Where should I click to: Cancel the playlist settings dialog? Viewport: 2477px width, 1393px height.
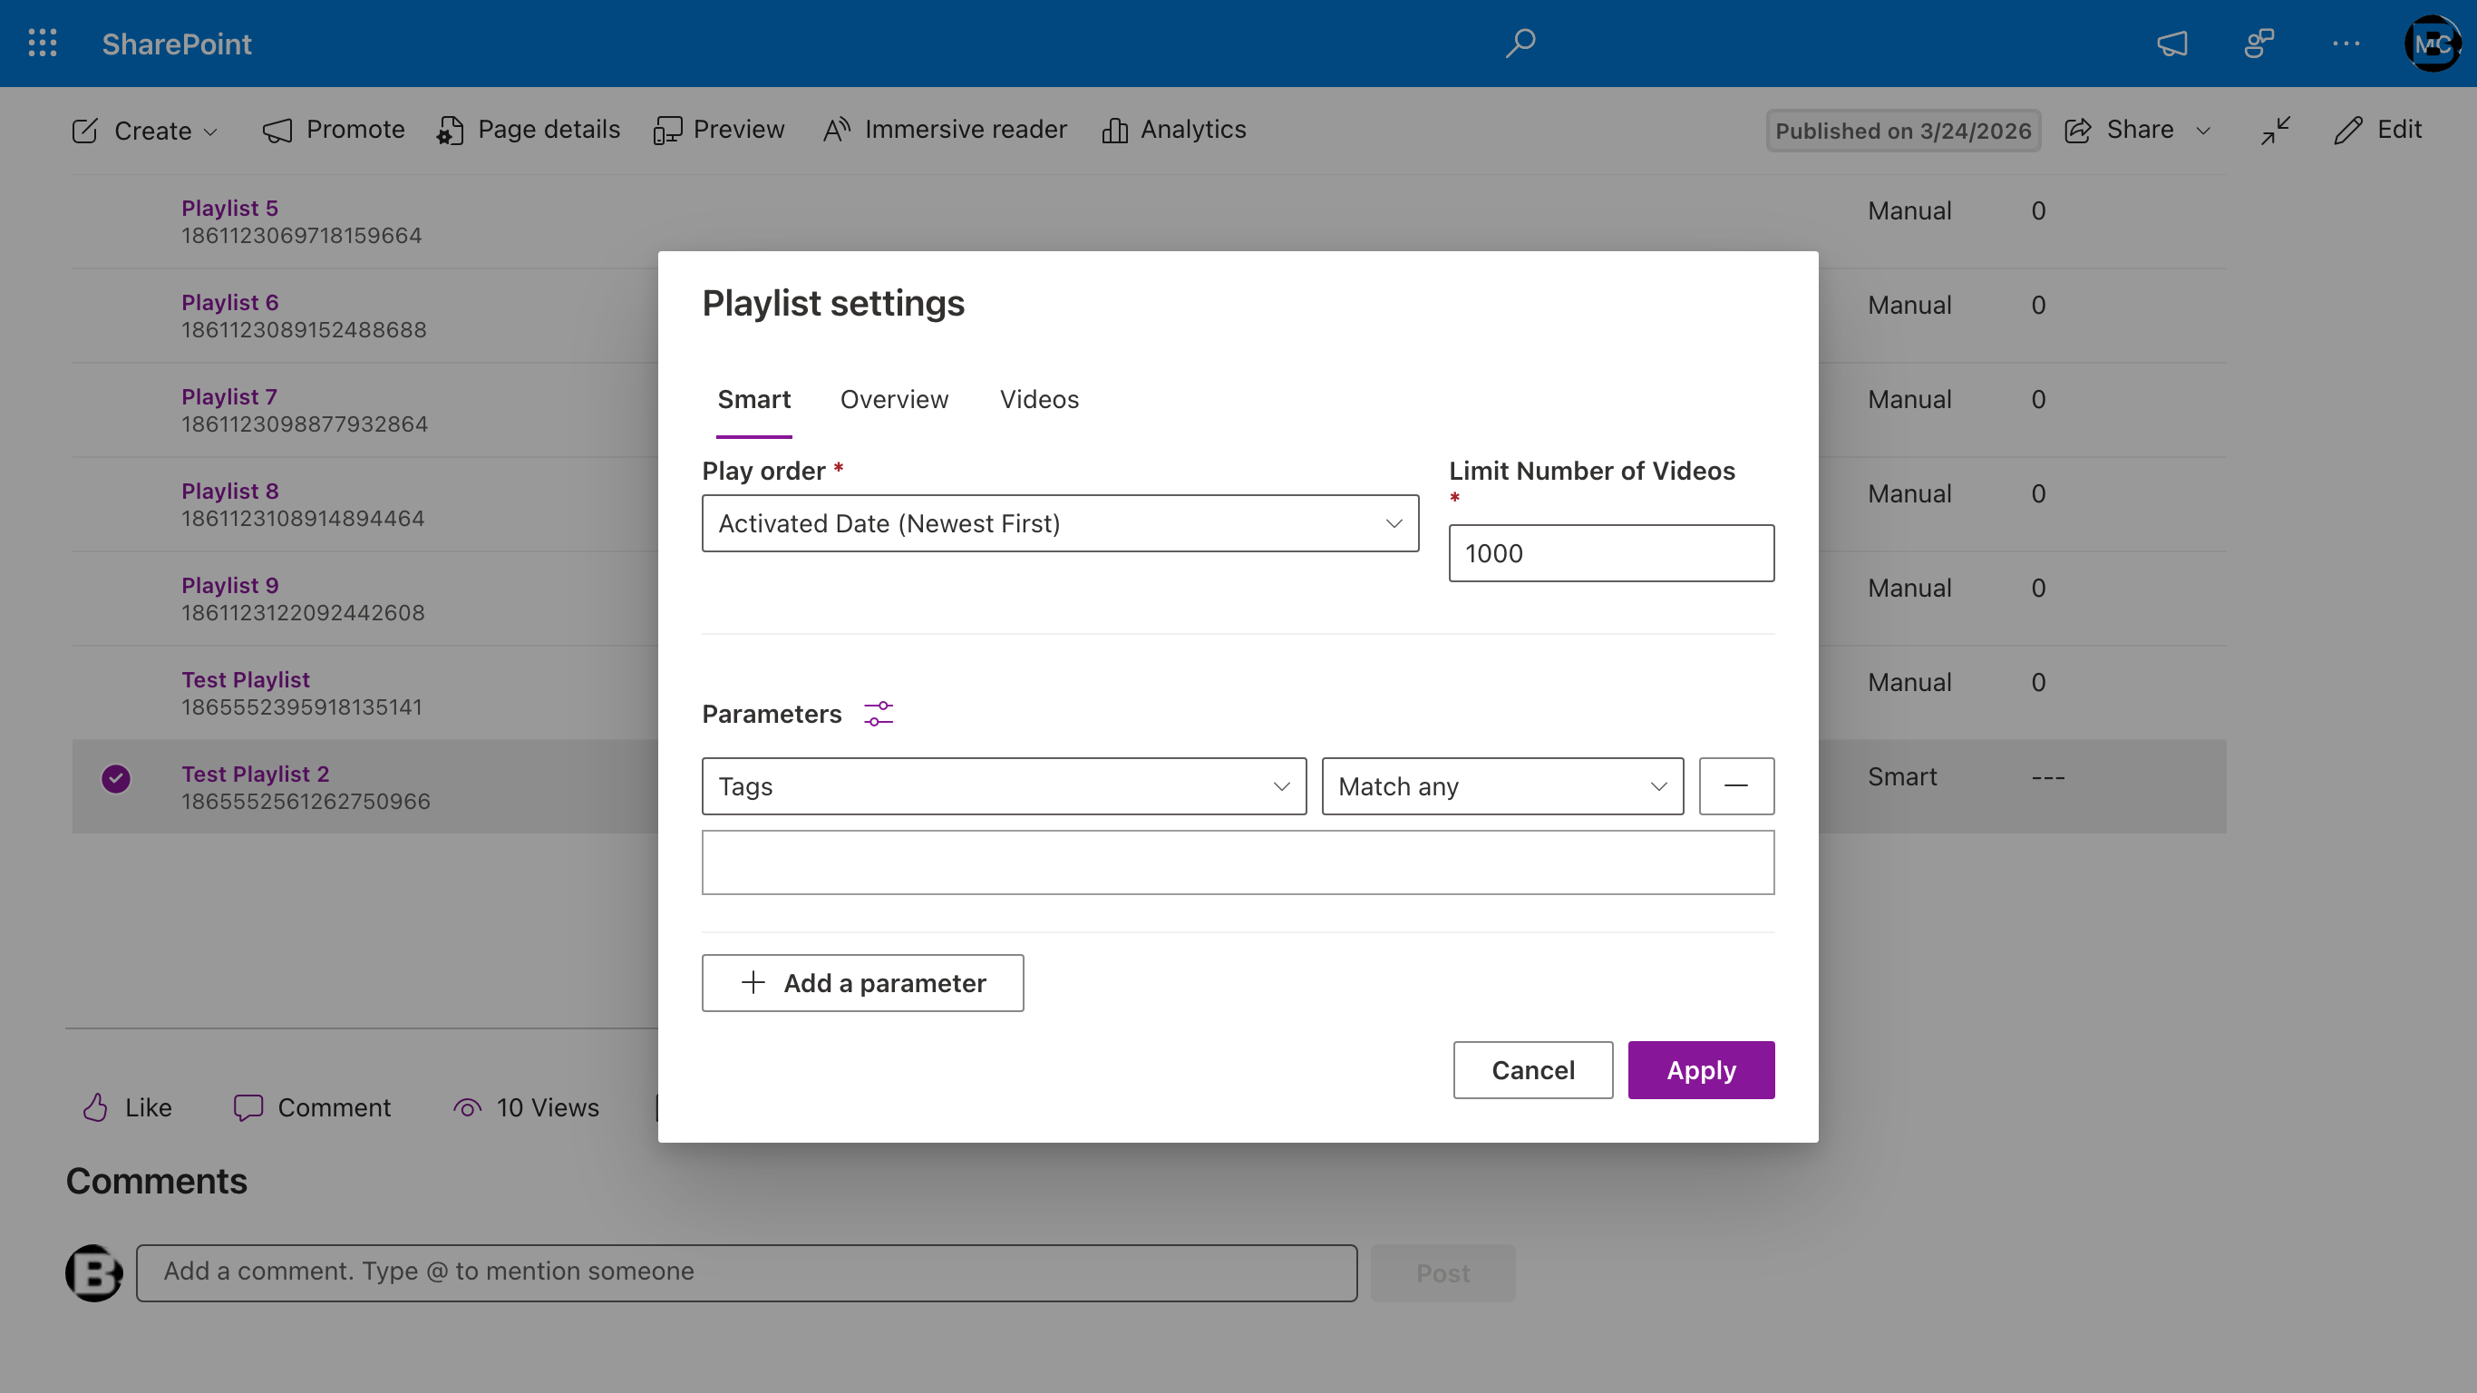click(1533, 1070)
